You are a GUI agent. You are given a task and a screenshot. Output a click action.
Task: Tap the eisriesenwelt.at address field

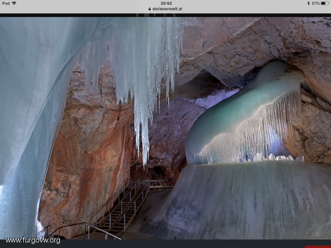165,9
